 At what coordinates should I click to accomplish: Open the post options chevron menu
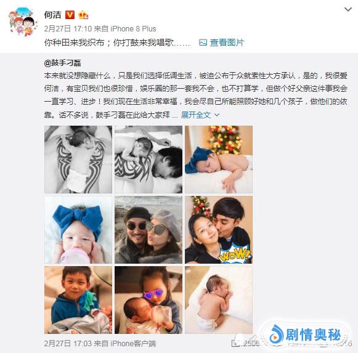click(348, 9)
